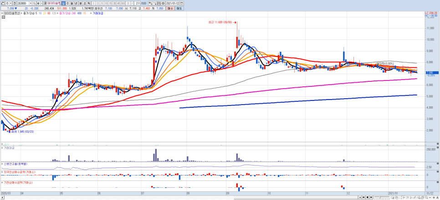Click the trend line draw icon in bottom toolbar
Screen dimensions: 440x200
415,197
